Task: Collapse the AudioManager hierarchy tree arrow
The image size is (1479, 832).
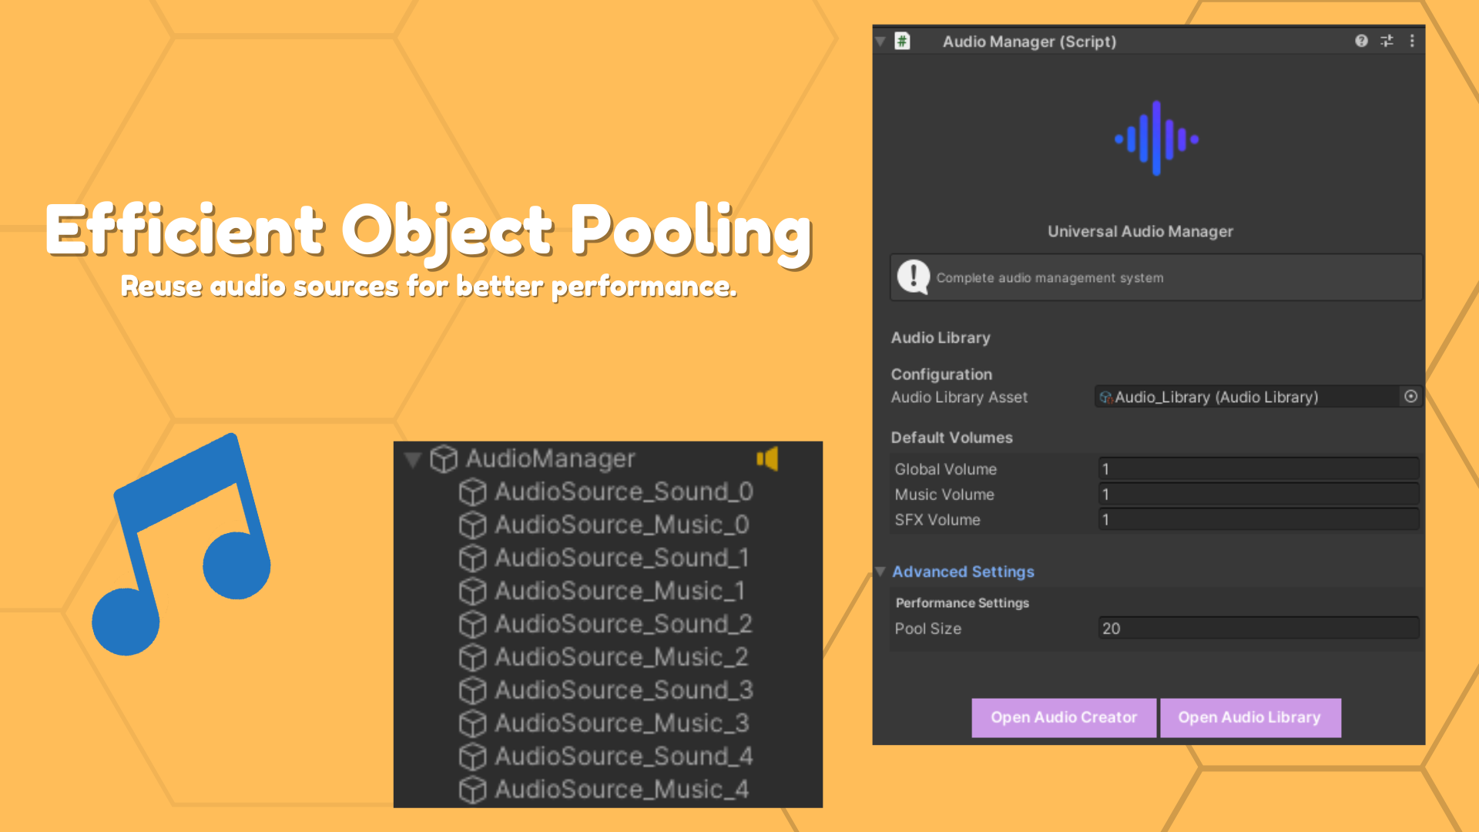Action: click(x=413, y=460)
